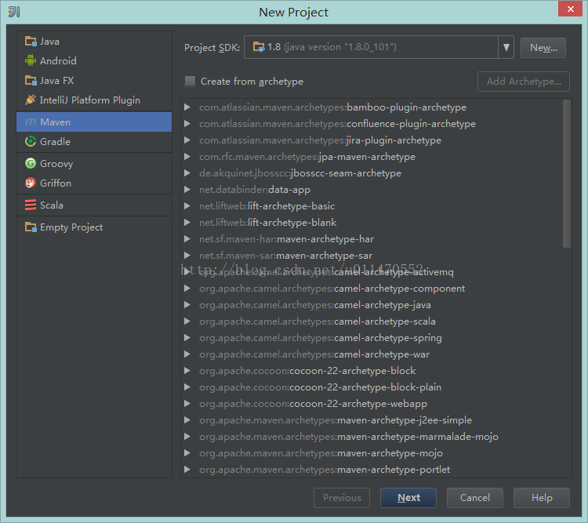Expand net.databinder data-app entry
588x523 pixels.
point(187,190)
